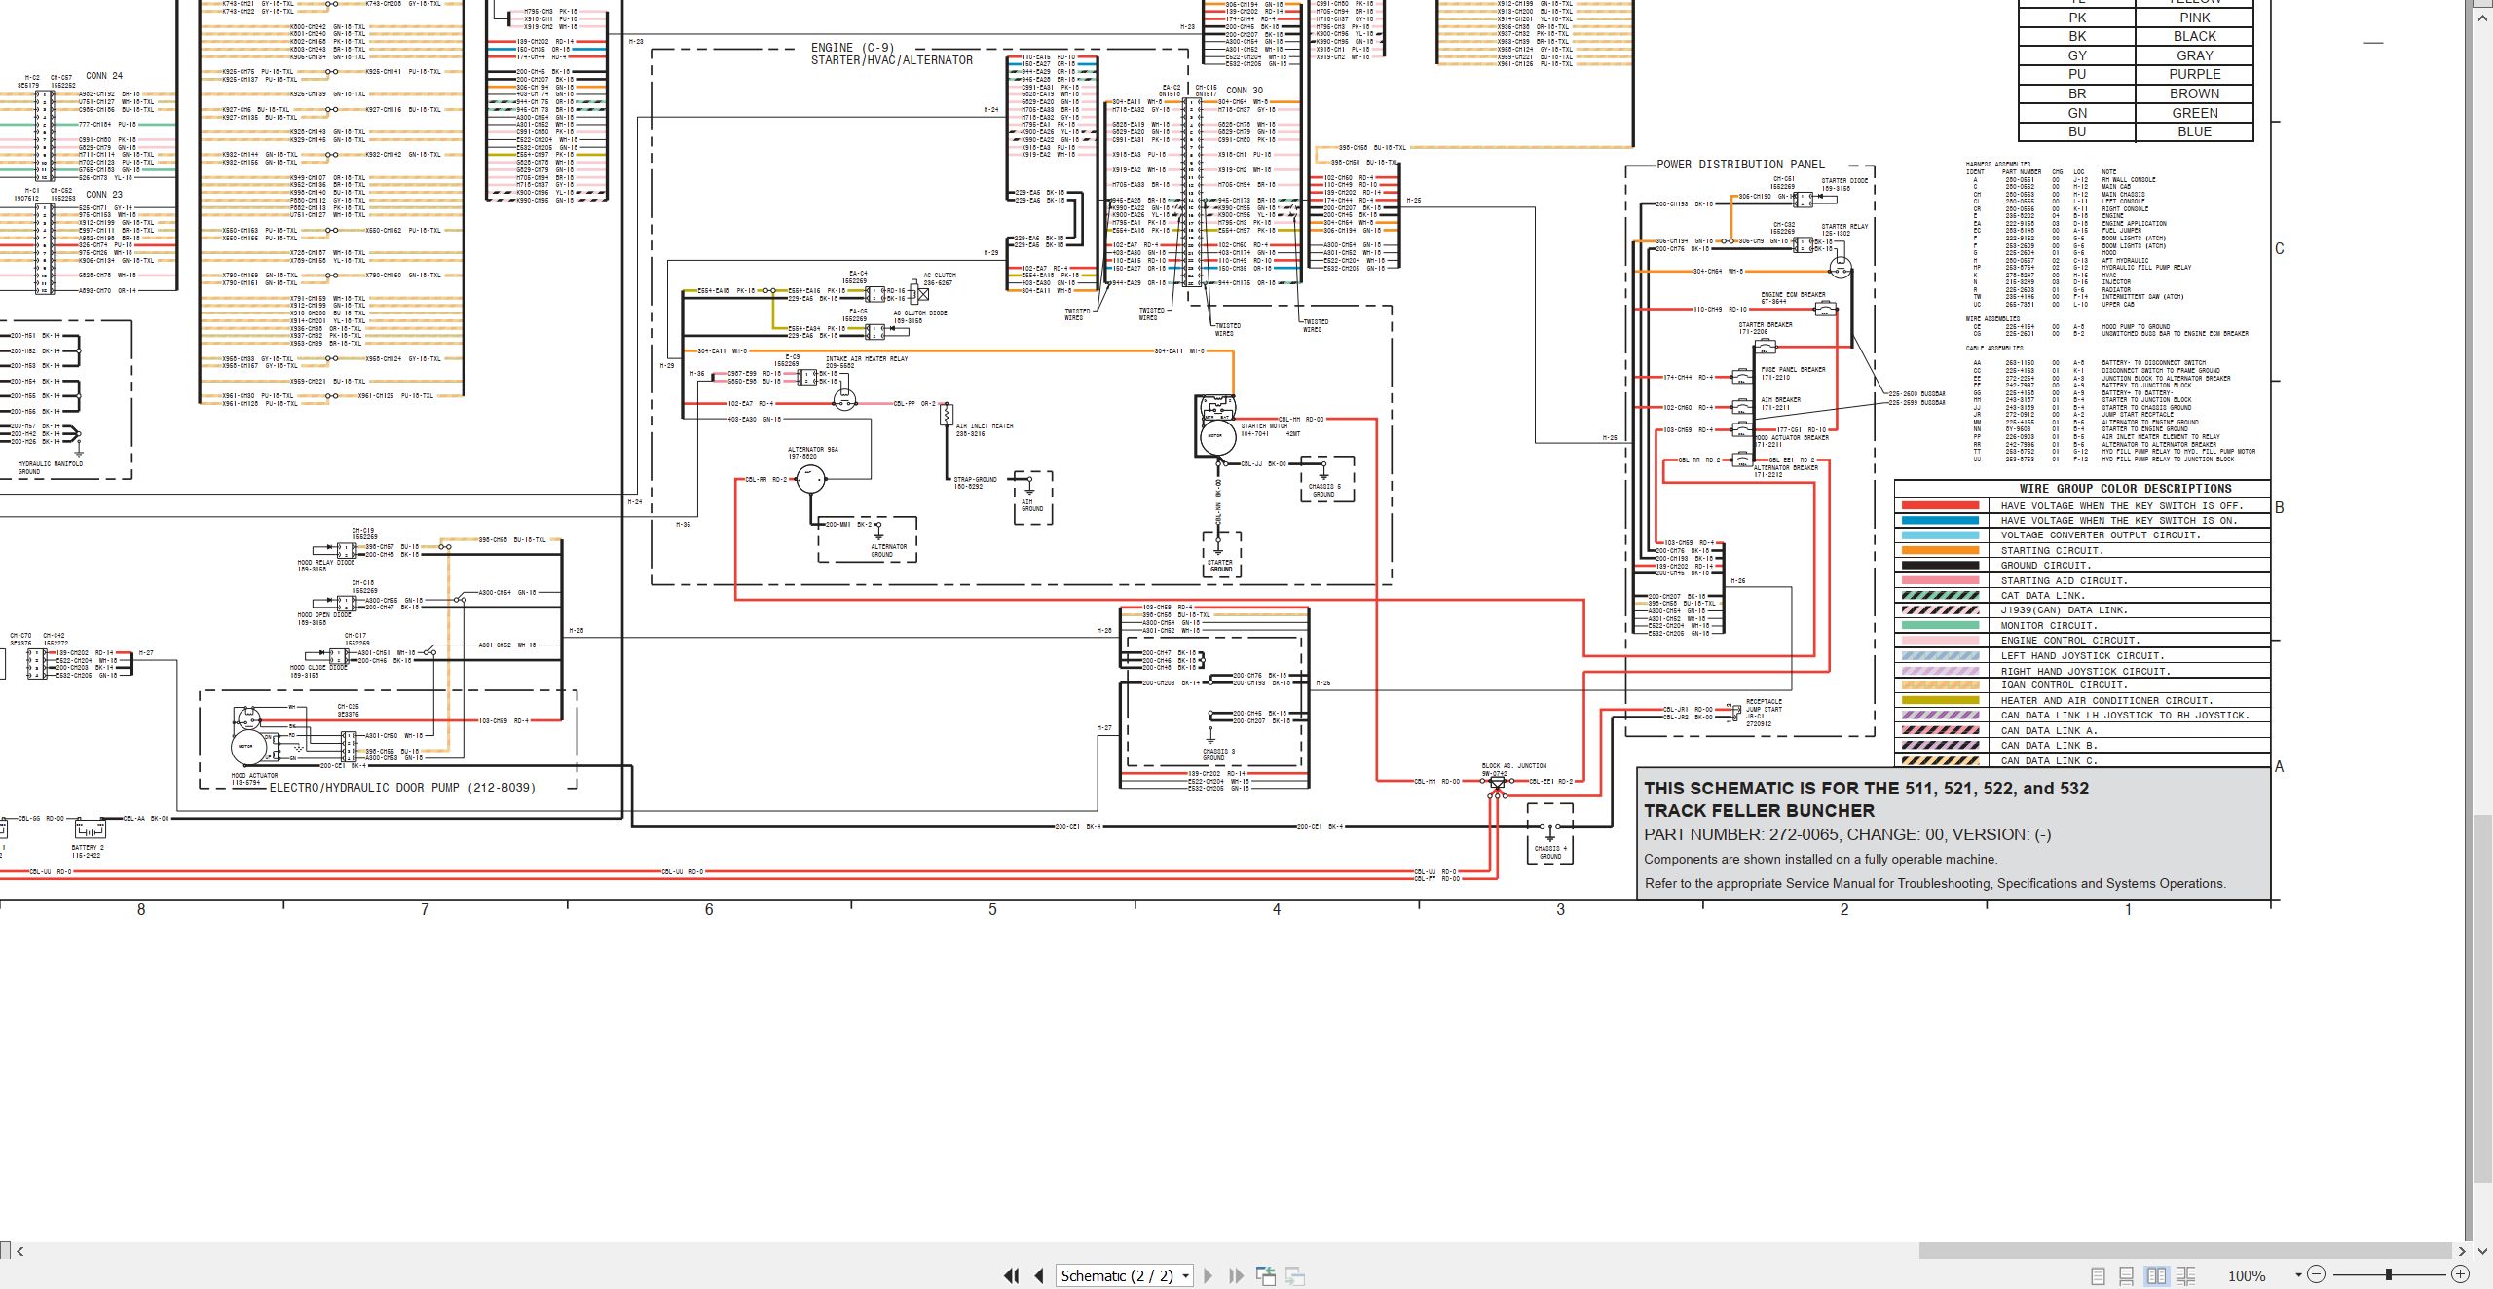Go to the next page
2493x1289 pixels.
1209,1275
